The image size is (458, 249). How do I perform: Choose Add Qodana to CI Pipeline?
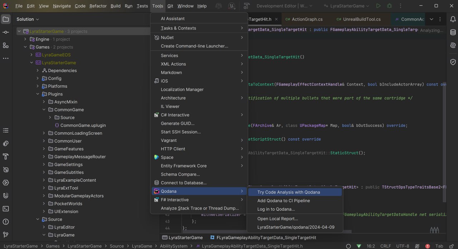click(295, 201)
